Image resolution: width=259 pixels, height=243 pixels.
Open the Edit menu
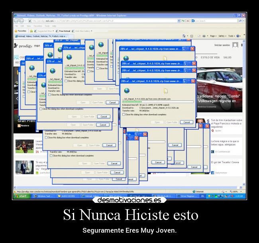22,26
